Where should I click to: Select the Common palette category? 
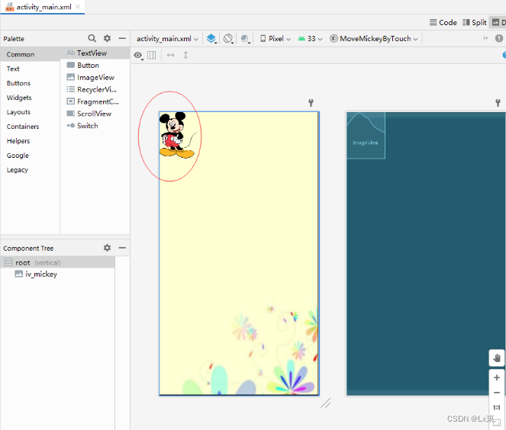pos(30,54)
